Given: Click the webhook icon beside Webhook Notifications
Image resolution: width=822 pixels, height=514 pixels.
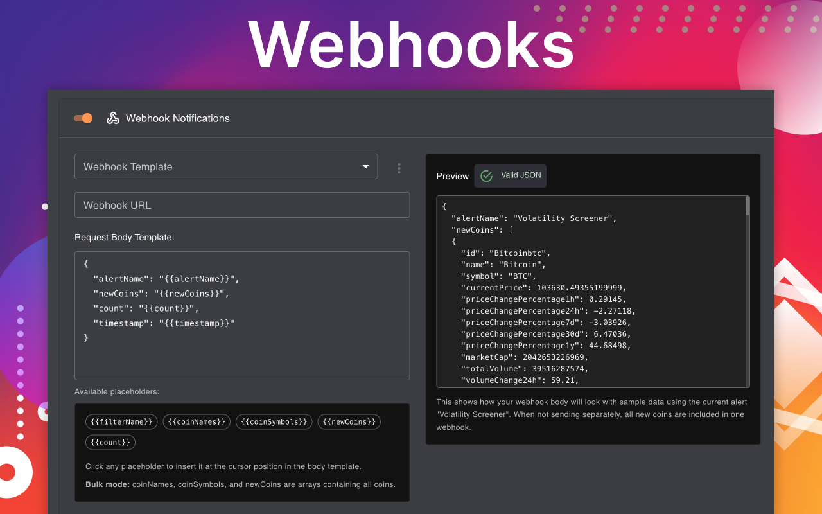Looking at the screenshot, I should click(113, 118).
